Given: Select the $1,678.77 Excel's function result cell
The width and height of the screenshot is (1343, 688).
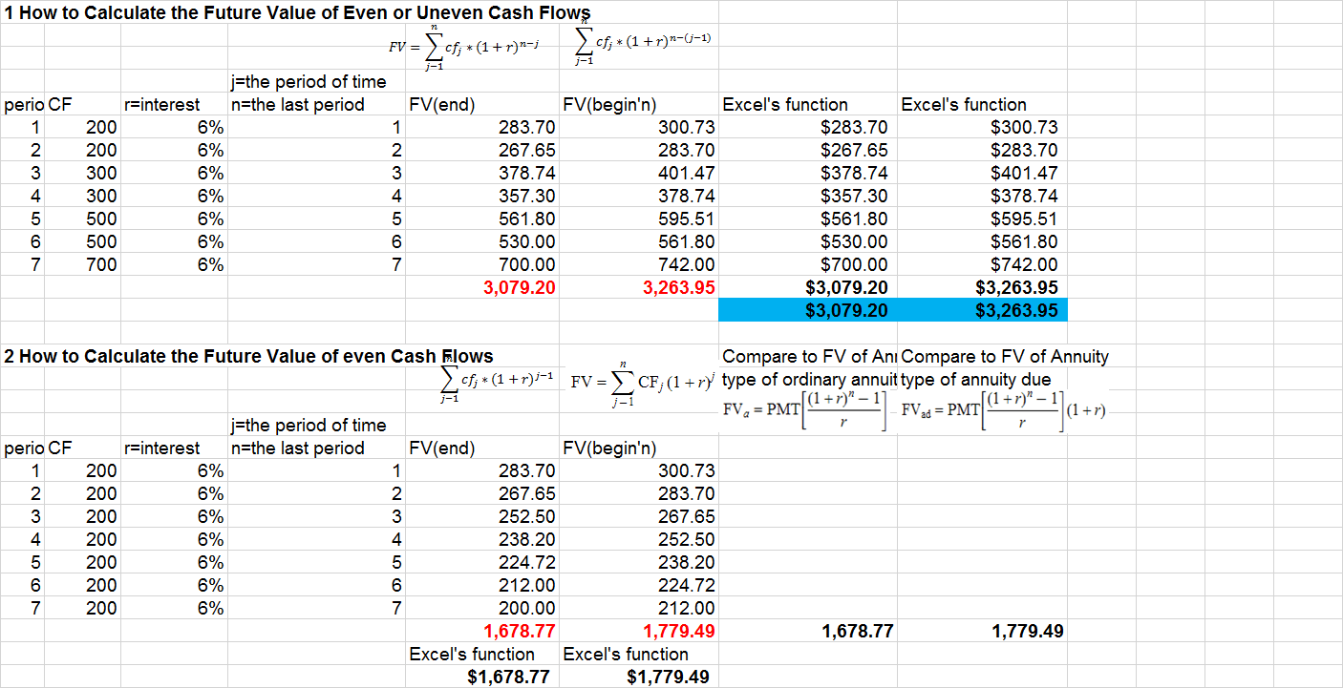Looking at the screenshot, I should point(521,677).
